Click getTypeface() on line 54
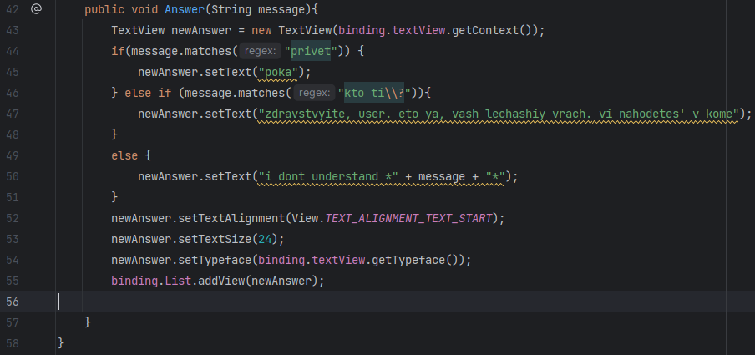The height and width of the screenshot is (355, 755). 417,260
